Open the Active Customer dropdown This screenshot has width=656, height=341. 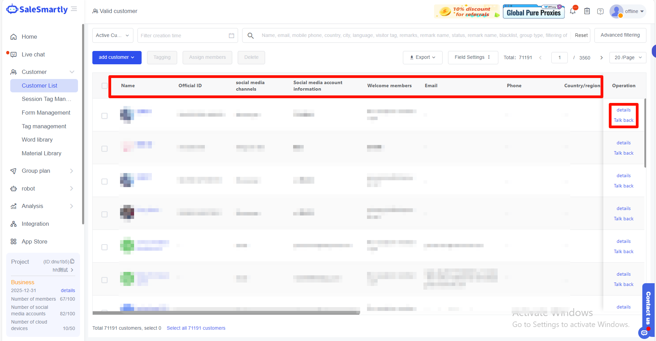(x=113, y=36)
